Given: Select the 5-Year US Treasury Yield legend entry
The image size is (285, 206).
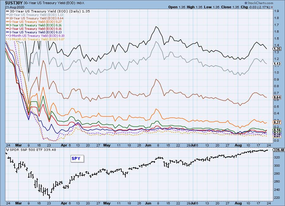Looking at the screenshot, I should tap(34, 22).
